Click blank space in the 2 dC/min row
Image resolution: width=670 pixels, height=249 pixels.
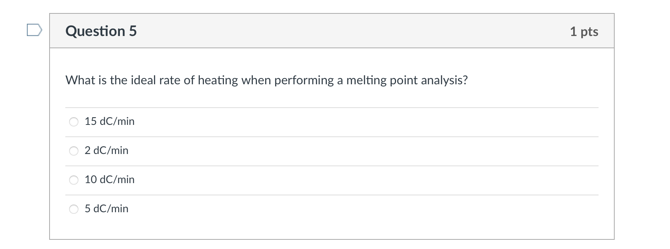tap(346, 151)
